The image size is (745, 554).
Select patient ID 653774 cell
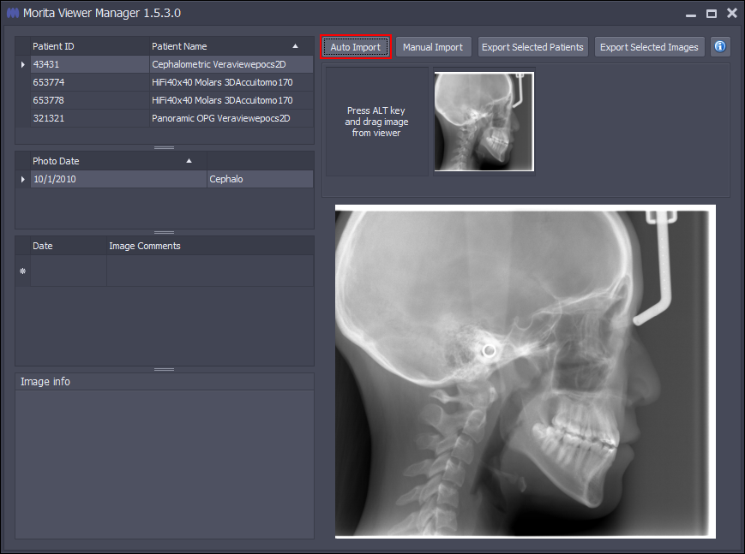[x=90, y=82]
